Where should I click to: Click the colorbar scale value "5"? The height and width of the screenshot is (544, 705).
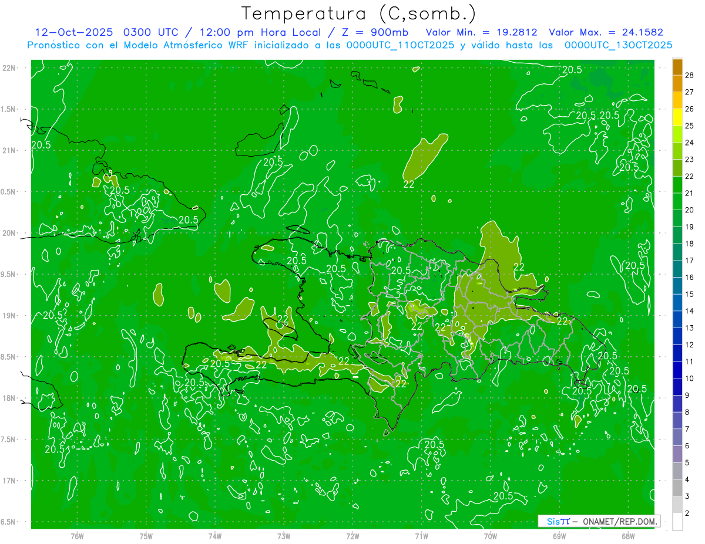[688, 463]
